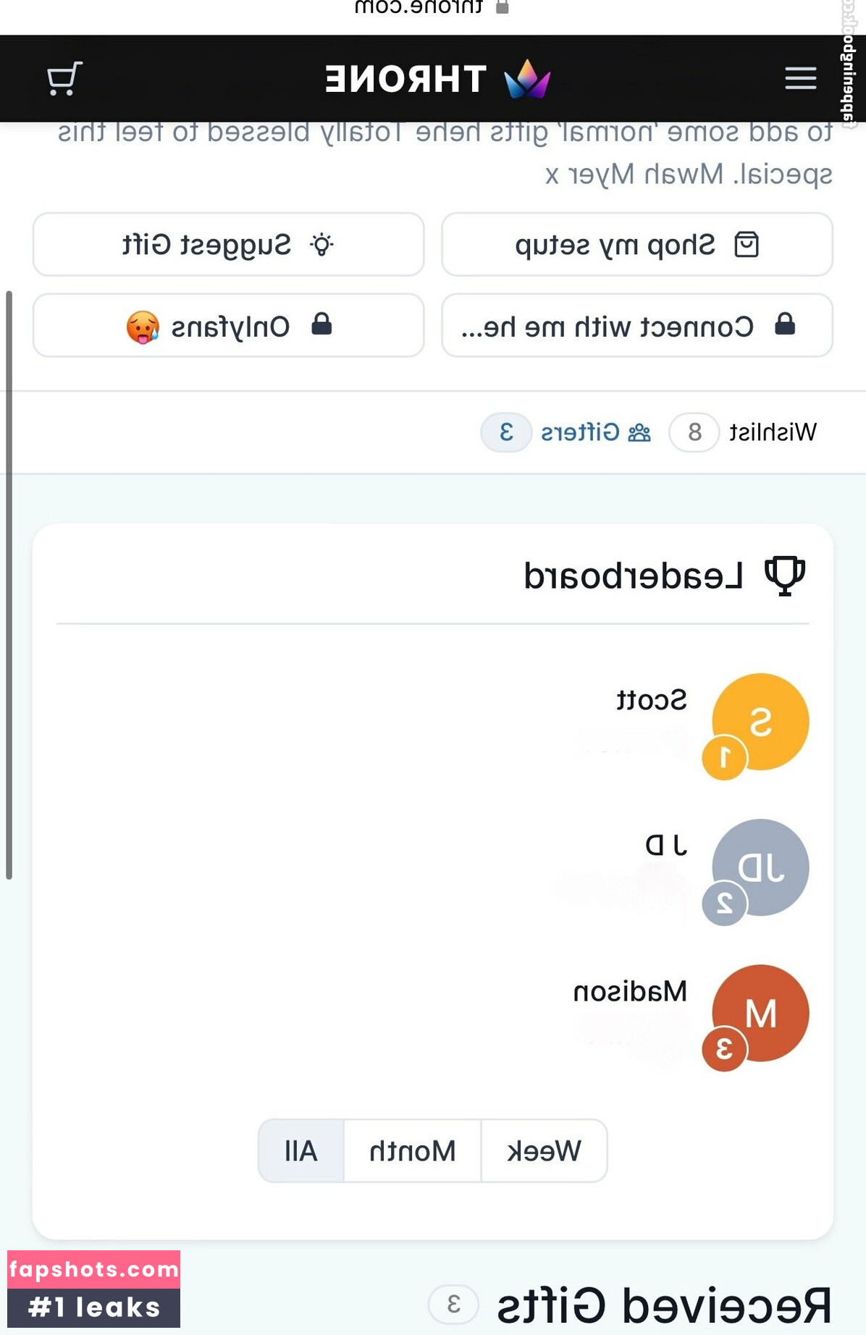Select the Week leaderboard filter
866x1335 pixels.
point(544,1151)
